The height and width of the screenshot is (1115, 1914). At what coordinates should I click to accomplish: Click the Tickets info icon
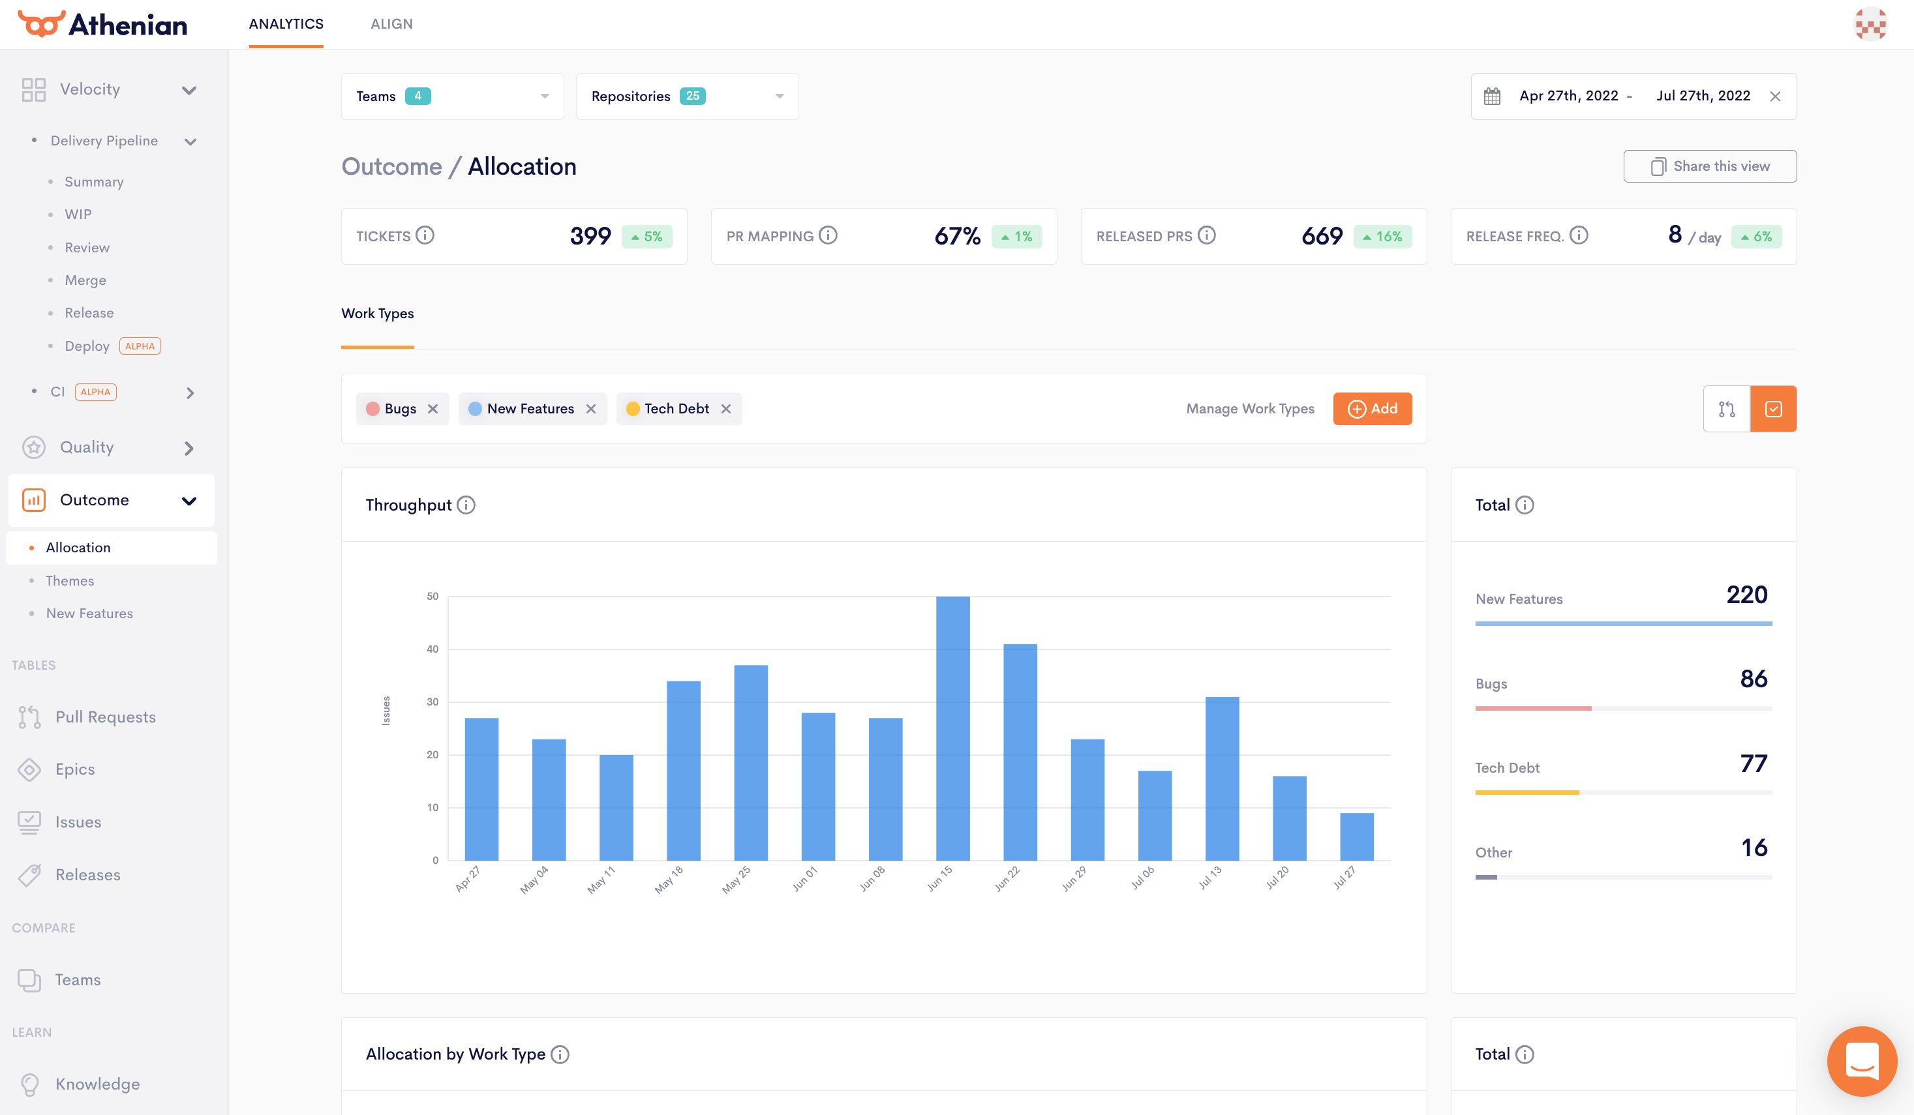click(425, 235)
